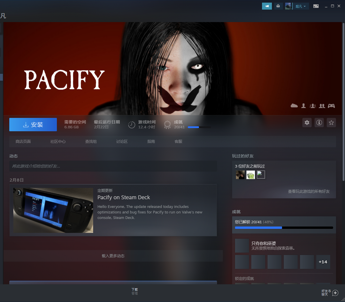
Task: Click the 3 位好友之前玩过 text
Action: pos(250,166)
